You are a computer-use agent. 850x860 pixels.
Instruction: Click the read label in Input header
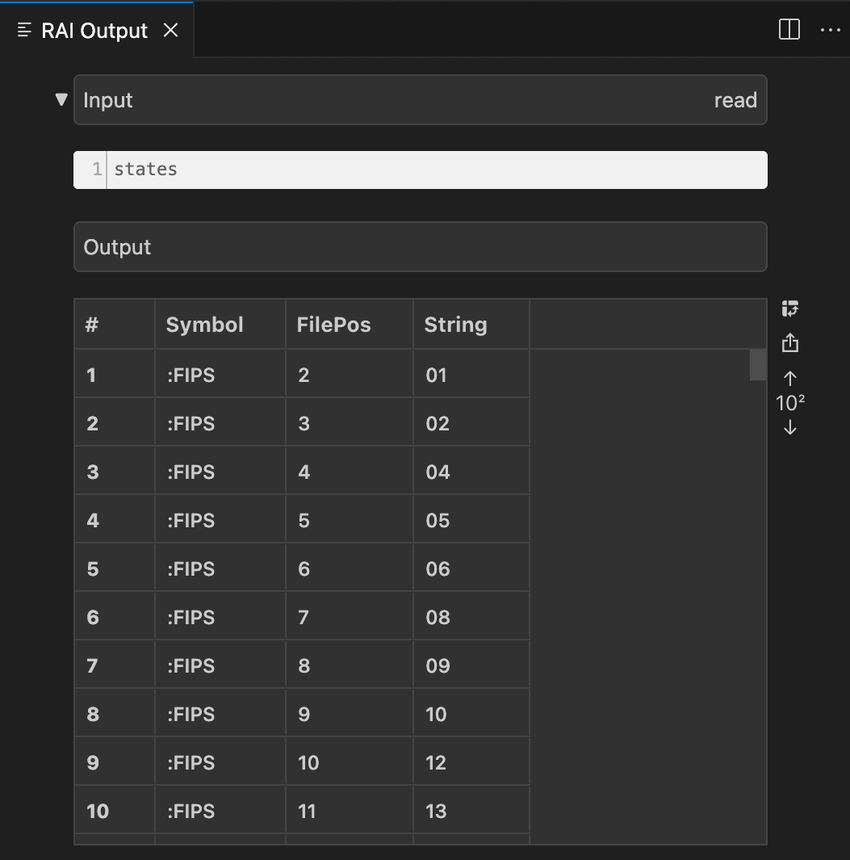coord(735,100)
